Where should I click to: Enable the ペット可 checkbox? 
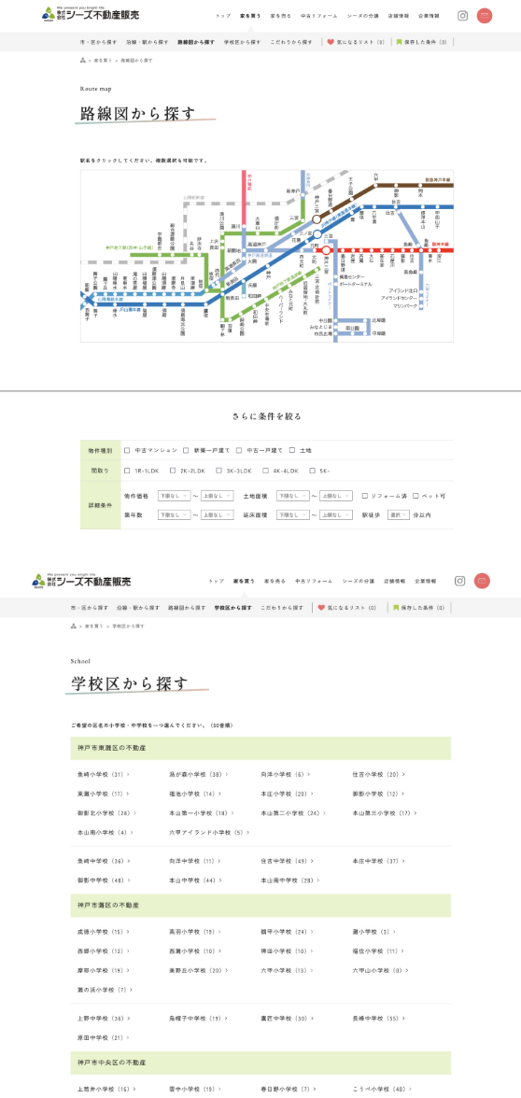pyautogui.click(x=415, y=496)
